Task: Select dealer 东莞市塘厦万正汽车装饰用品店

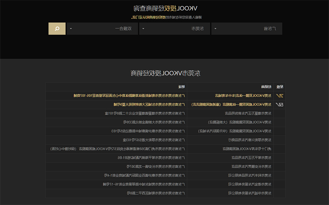Action: click(x=248, y=113)
